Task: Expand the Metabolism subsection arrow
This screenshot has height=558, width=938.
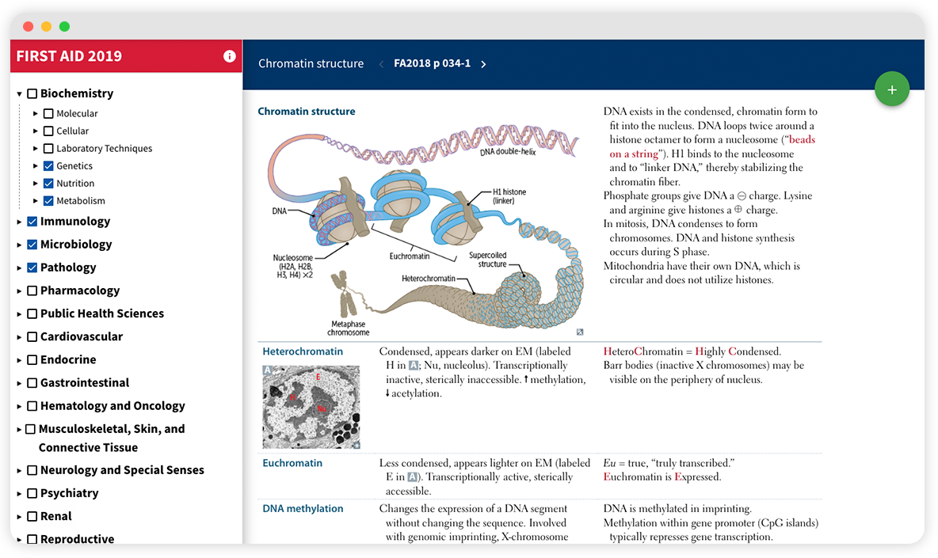Action: click(x=36, y=201)
